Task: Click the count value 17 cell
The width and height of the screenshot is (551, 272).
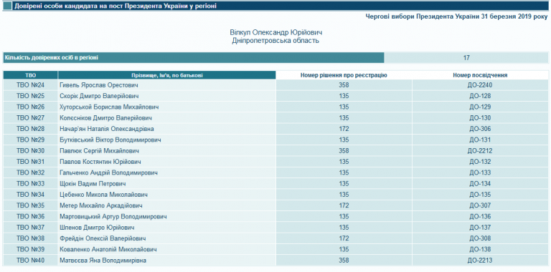Action: pyautogui.click(x=466, y=58)
